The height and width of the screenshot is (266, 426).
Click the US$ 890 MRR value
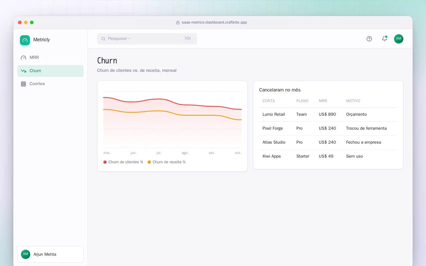coord(327,114)
